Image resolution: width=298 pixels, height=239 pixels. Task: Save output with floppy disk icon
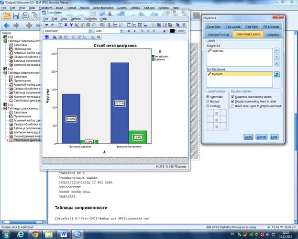coord(16,16)
